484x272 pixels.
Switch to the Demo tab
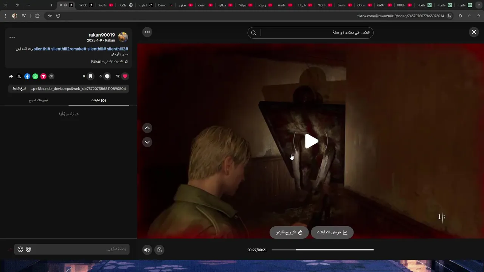coord(165,5)
